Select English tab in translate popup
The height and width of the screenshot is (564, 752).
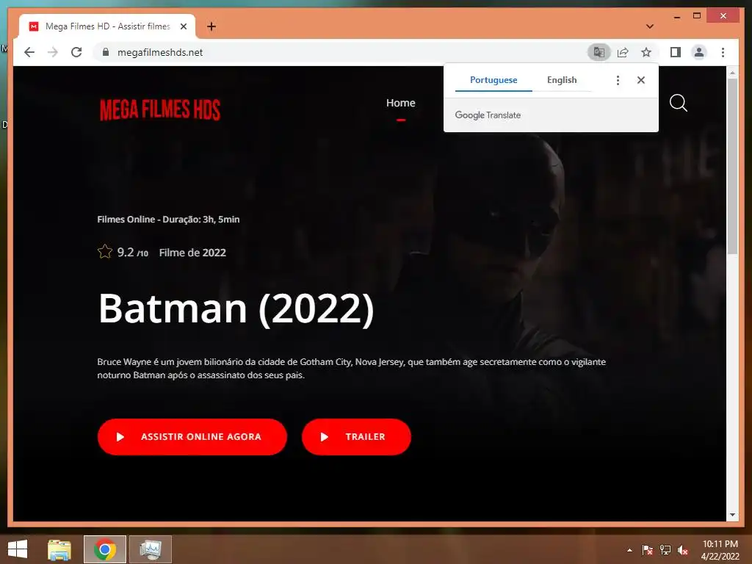(562, 80)
